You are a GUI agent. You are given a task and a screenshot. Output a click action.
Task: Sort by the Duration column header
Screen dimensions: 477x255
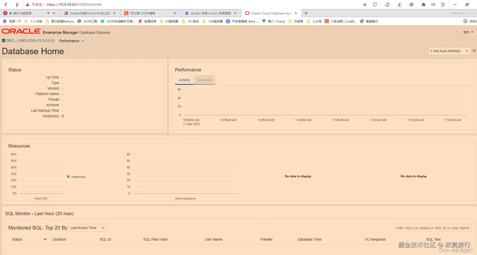(59, 239)
